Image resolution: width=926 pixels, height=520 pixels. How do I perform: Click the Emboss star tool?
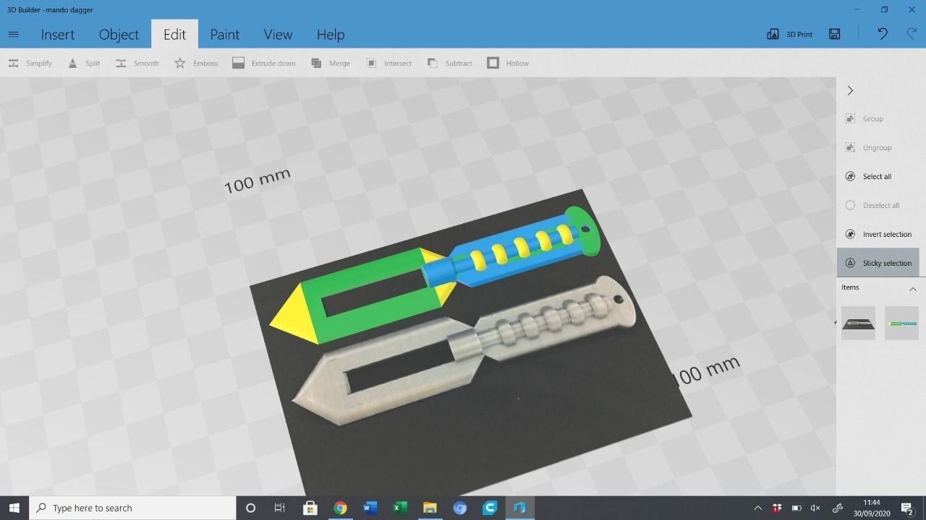196,63
